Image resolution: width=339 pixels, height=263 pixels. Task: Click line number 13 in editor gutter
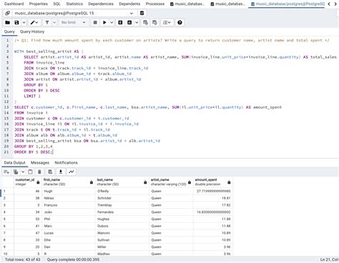[x=6, y=107]
